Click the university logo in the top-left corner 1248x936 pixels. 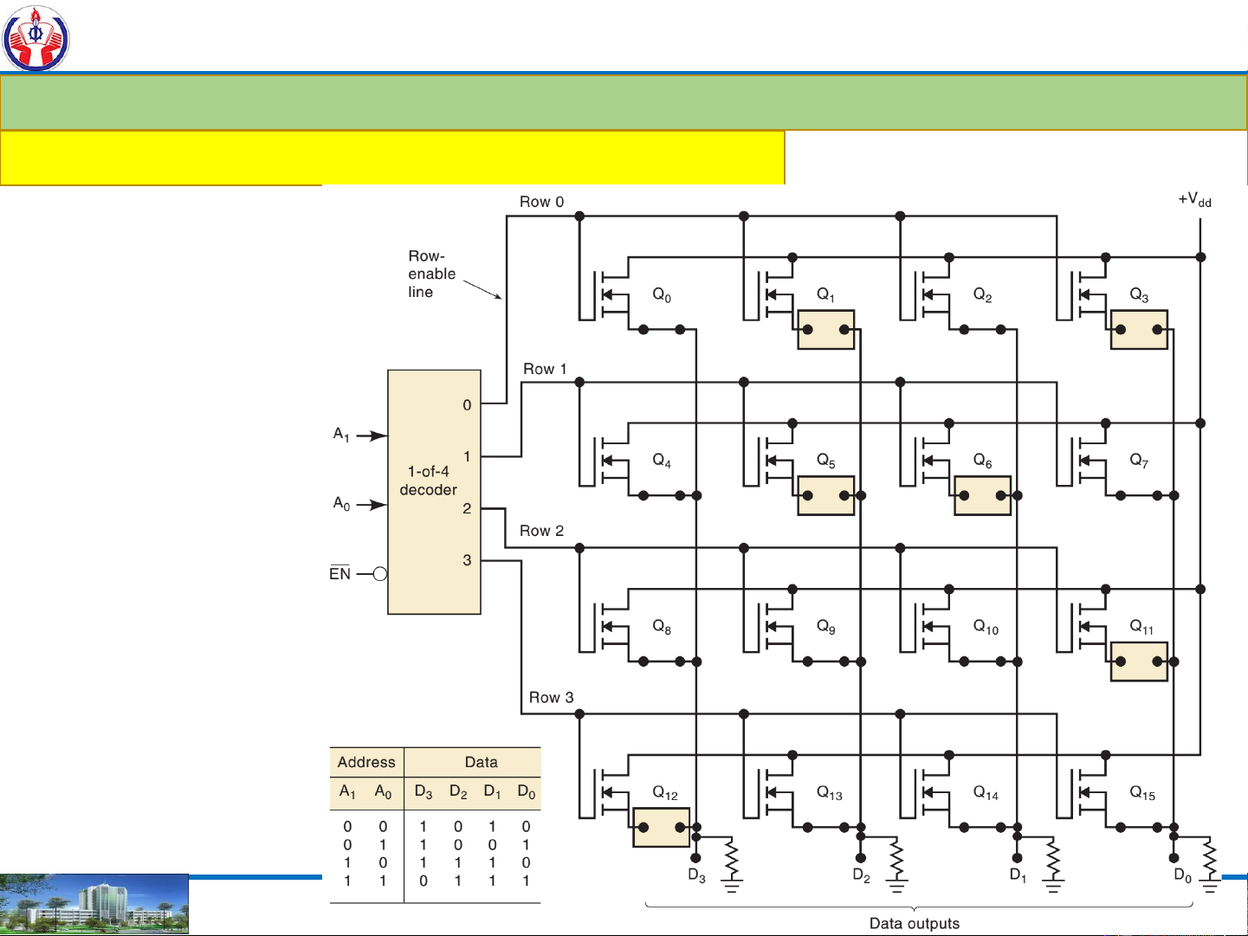tap(36, 37)
